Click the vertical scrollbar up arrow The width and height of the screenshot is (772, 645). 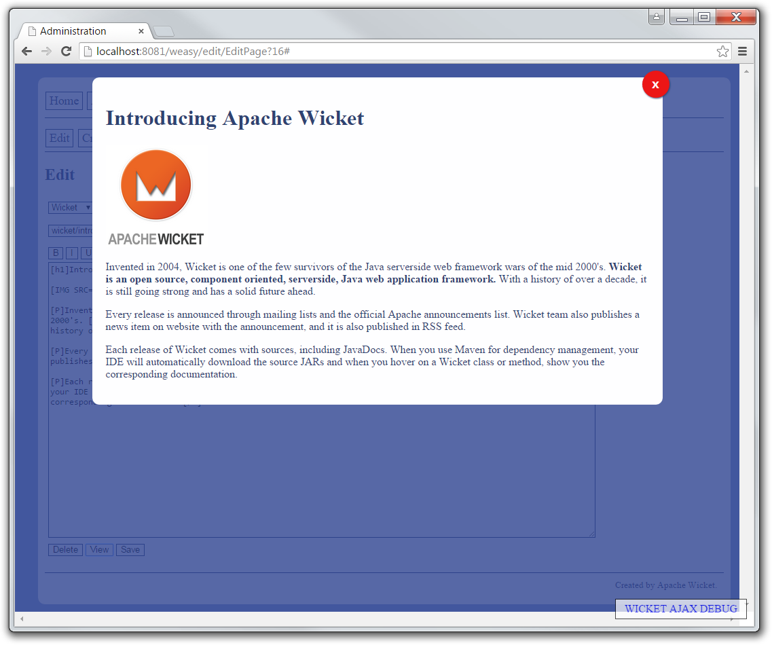(746, 71)
